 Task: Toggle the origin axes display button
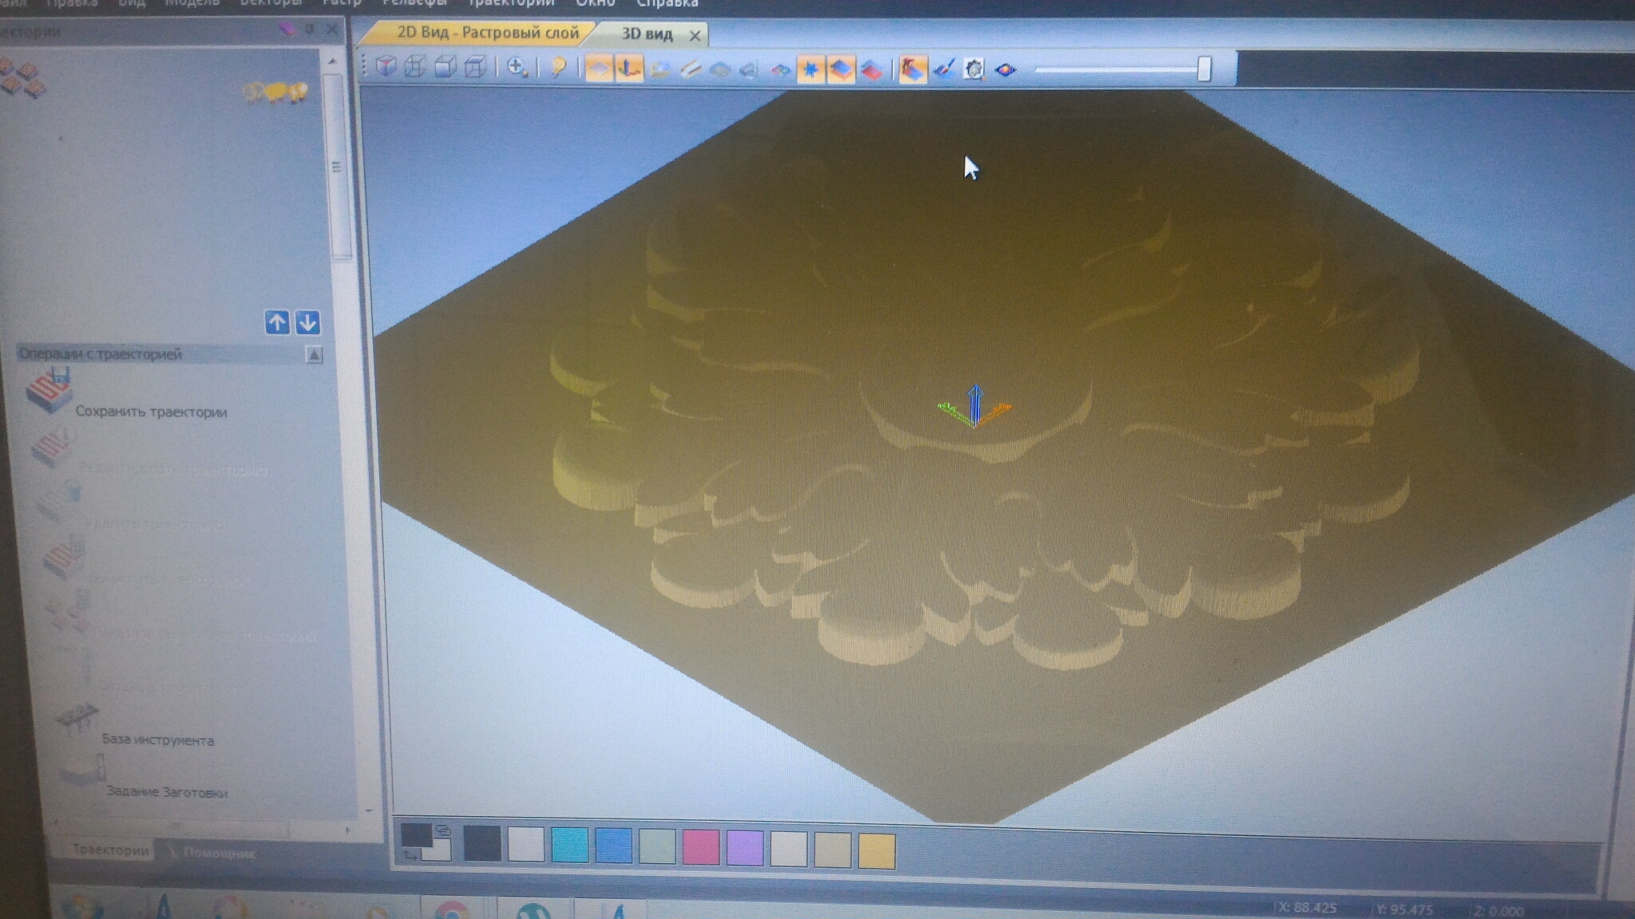click(629, 69)
